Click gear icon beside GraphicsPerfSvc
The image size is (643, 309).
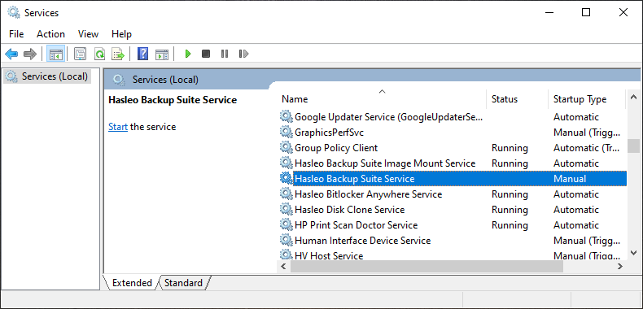(x=287, y=133)
